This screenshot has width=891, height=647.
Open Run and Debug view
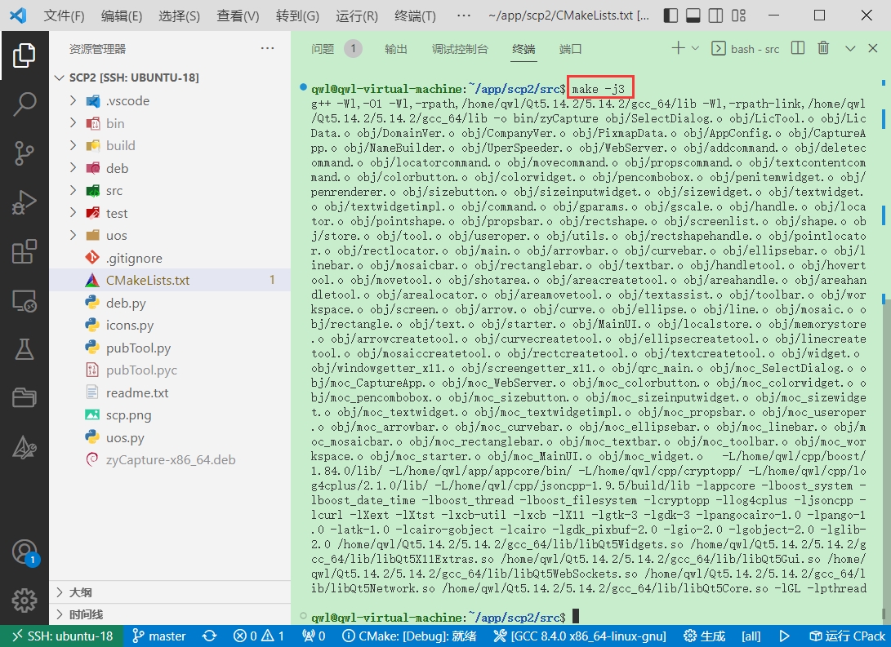[x=24, y=202]
